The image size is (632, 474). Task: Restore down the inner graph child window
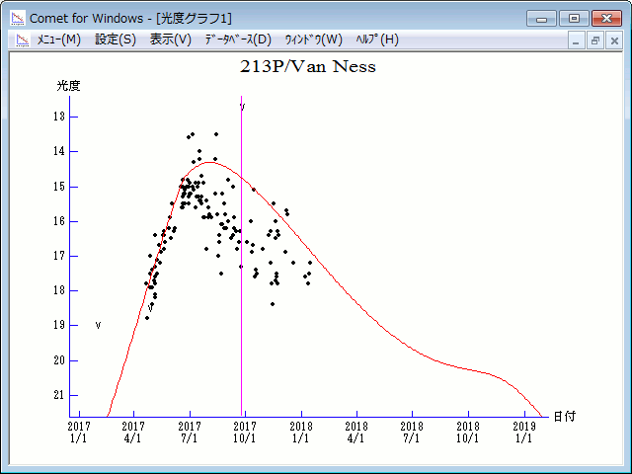click(x=595, y=40)
